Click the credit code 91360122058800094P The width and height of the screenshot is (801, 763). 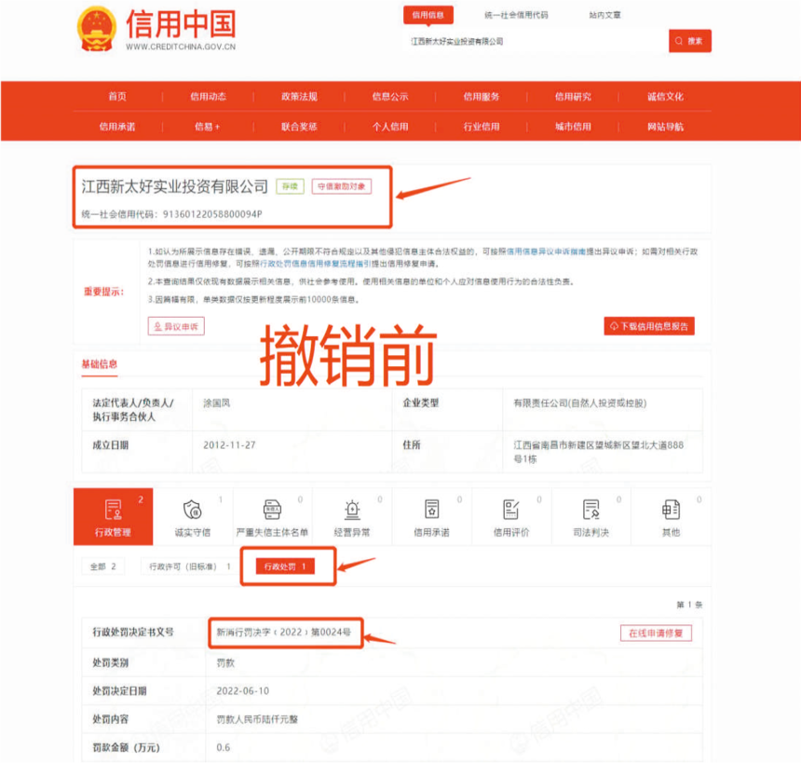coord(212,214)
